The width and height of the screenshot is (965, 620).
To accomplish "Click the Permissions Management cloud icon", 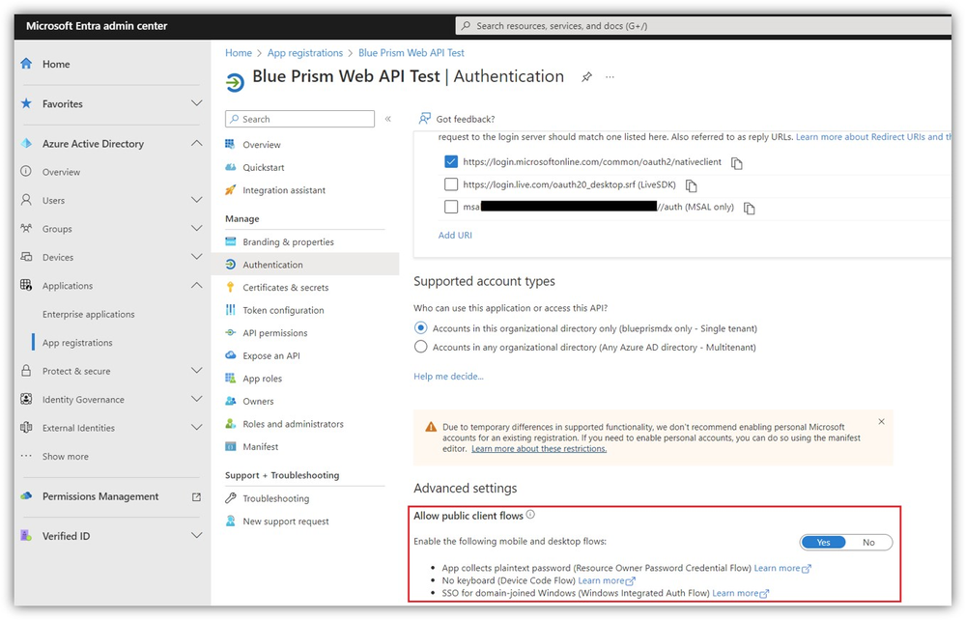I will (x=26, y=495).
